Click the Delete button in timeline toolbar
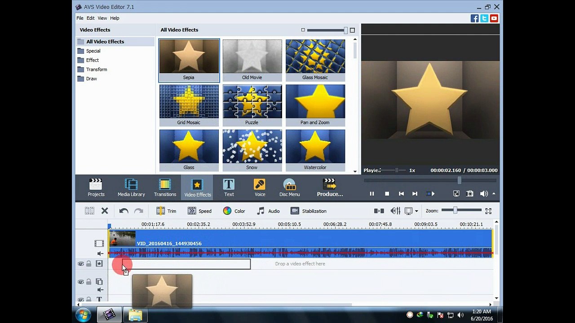575x323 pixels. 105,211
